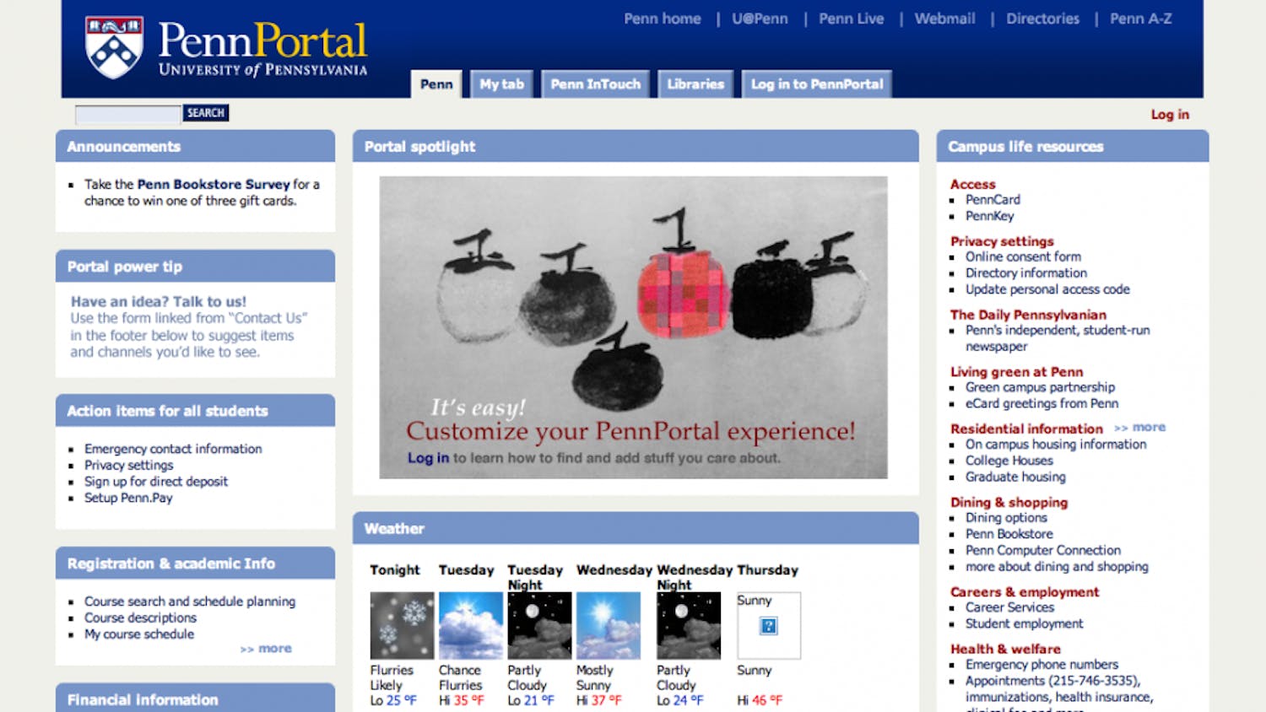Select the Libraries tab
This screenshot has height=712, width=1266.
pyautogui.click(x=695, y=84)
